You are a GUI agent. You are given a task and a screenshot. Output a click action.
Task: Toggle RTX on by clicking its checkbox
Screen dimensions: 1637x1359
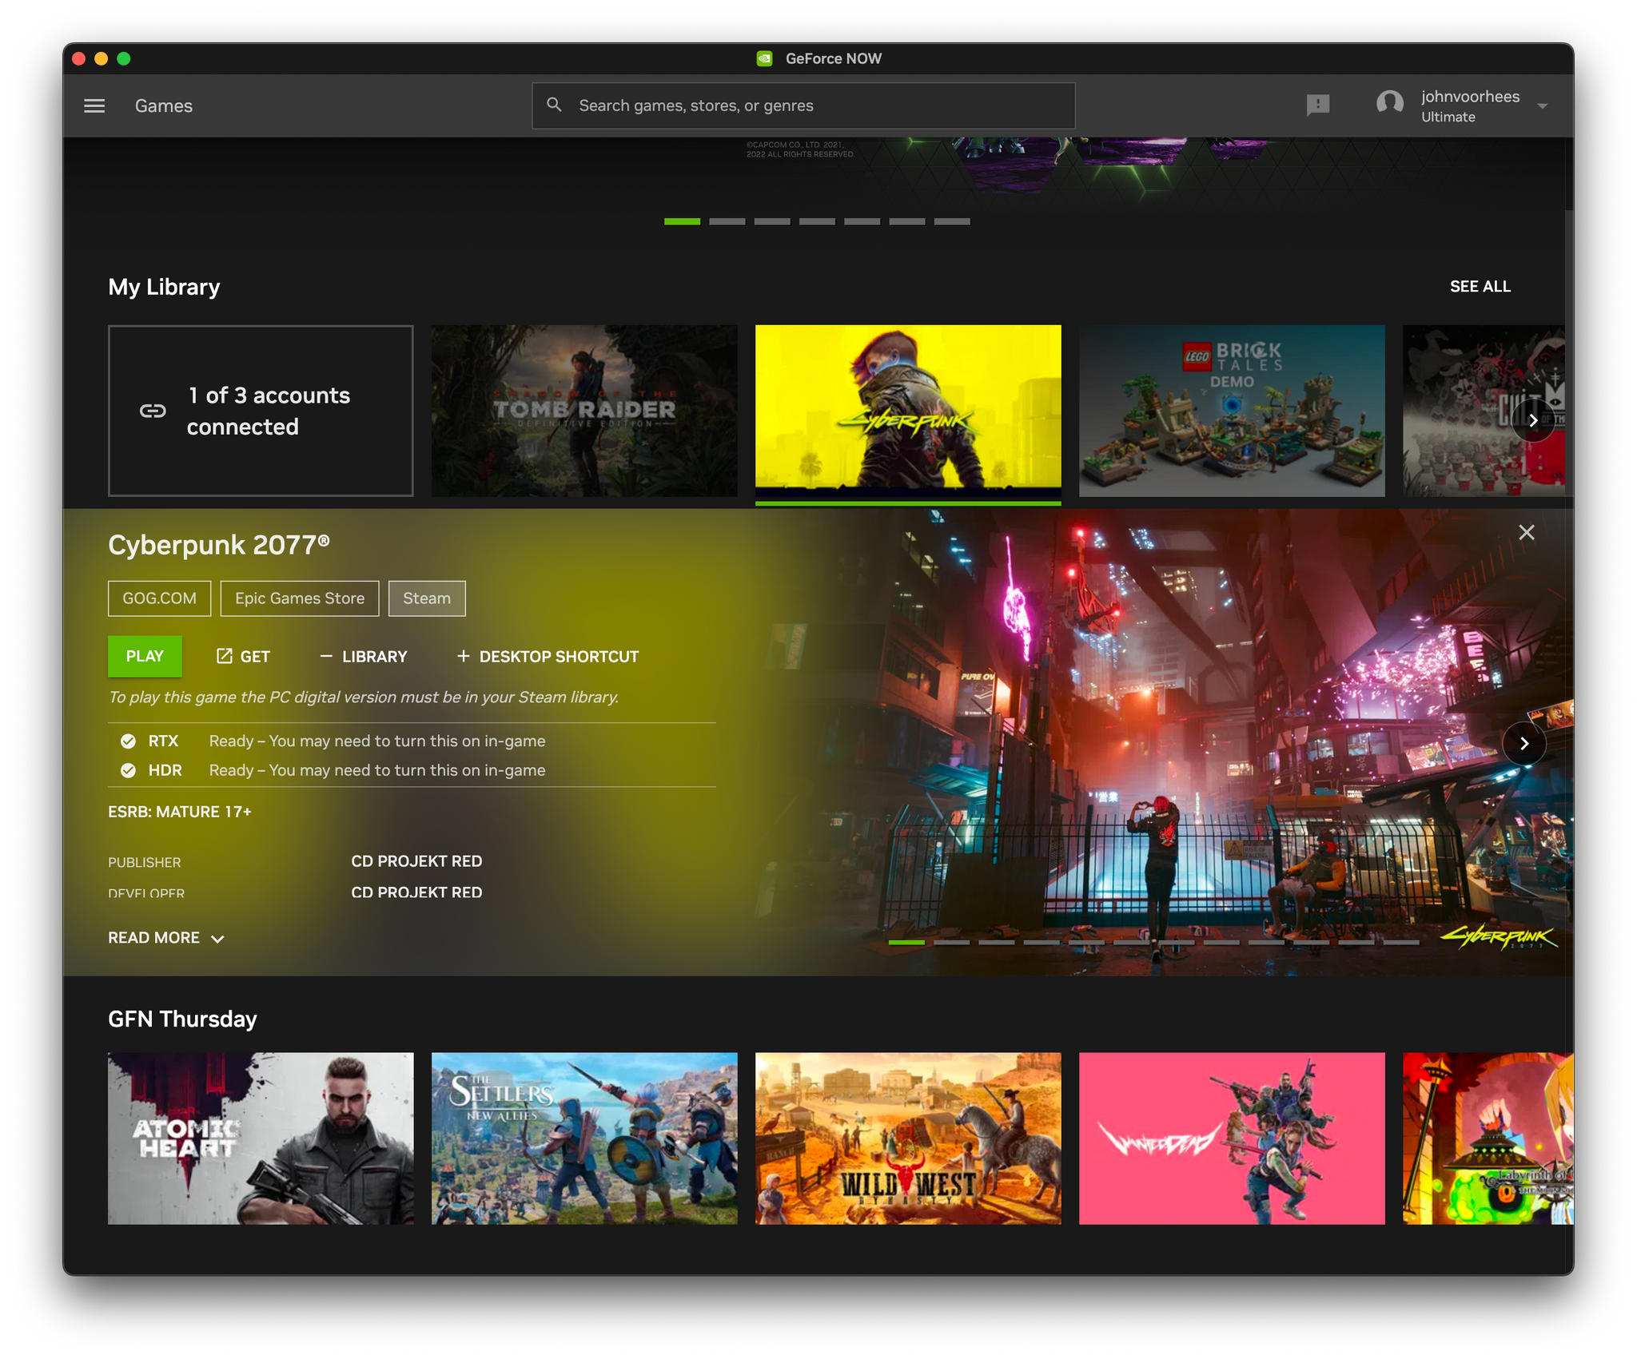click(x=125, y=741)
